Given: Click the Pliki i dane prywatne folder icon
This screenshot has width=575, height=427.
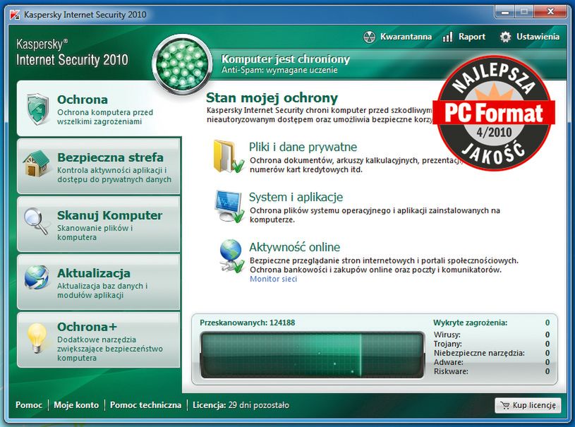Looking at the screenshot, I should click(228, 156).
